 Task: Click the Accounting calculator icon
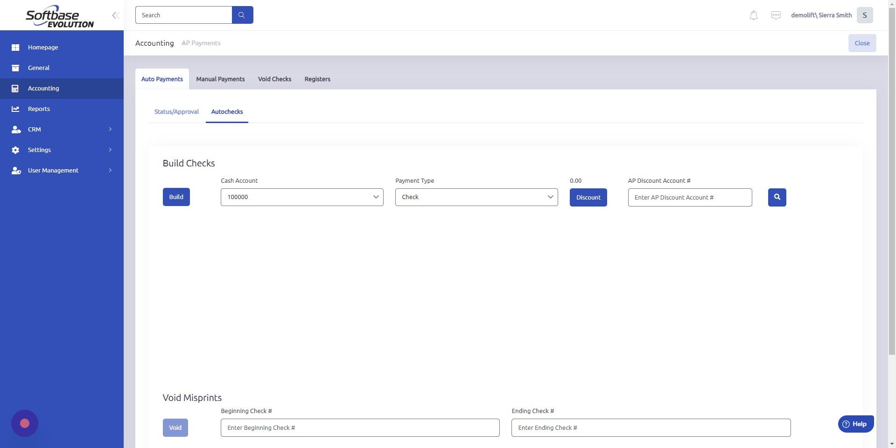(x=15, y=88)
